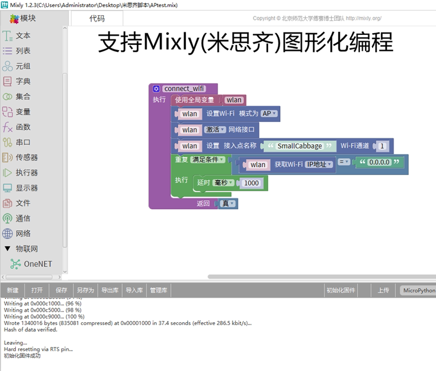This screenshot has height=371, width=436.
Task: Open the MicroPython board selector
Action: (x=418, y=290)
